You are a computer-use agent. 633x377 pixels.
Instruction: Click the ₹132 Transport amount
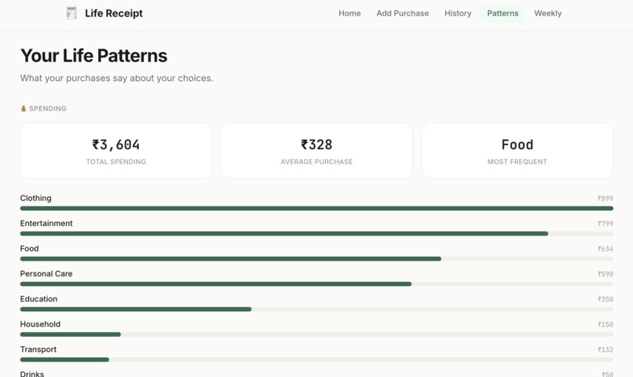606,350
